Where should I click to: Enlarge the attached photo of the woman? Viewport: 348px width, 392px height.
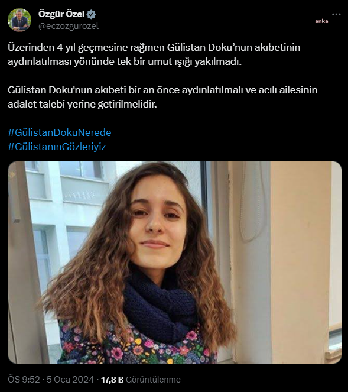click(175, 263)
